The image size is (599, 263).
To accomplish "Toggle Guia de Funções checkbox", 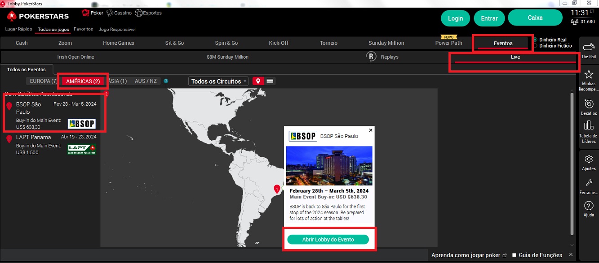I will click(515, 255).
